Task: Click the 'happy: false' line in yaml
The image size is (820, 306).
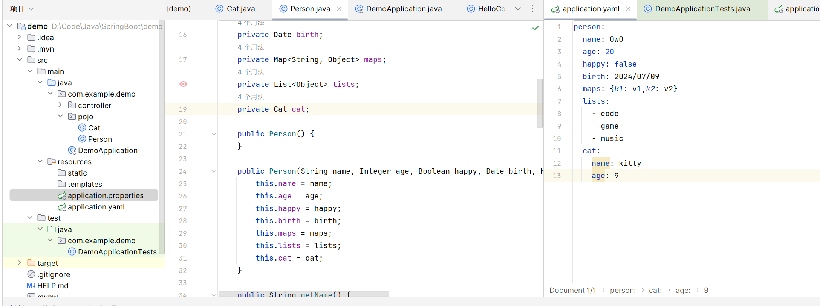Action: pyautogui.click(x=609, y=64)
